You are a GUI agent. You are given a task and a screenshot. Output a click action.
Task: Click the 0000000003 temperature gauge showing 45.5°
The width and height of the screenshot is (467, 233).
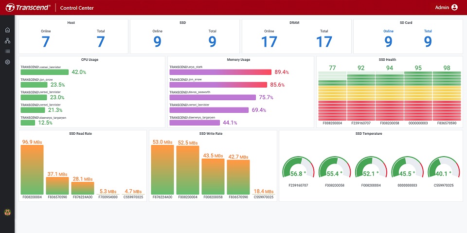(407, 168)
